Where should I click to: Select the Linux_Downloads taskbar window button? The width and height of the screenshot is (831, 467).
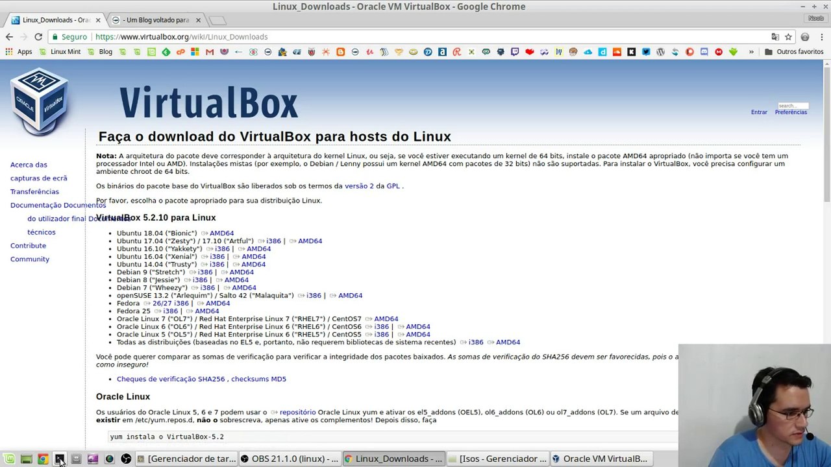click(393, 459)
